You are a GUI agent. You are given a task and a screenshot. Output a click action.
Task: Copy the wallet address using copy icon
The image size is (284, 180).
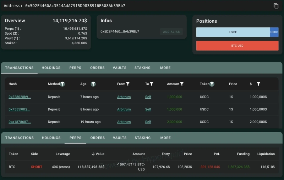276,6
